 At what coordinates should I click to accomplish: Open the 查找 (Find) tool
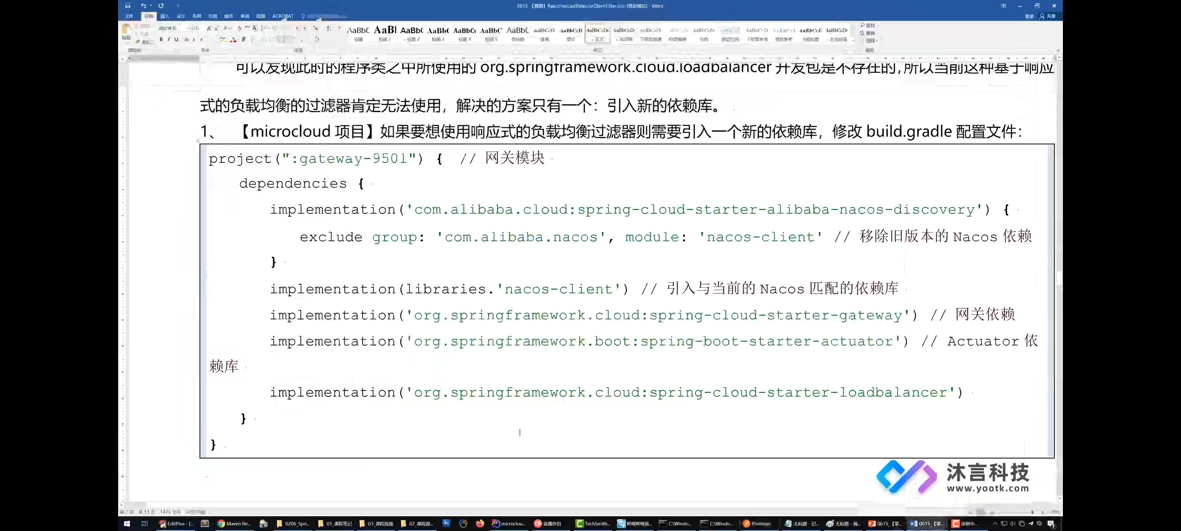pos(868,26)
